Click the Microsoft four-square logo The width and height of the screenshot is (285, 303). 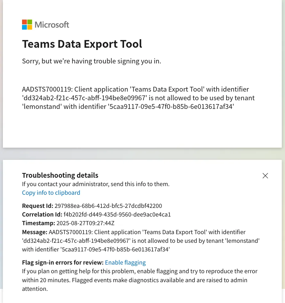click(x=27, y=25)
